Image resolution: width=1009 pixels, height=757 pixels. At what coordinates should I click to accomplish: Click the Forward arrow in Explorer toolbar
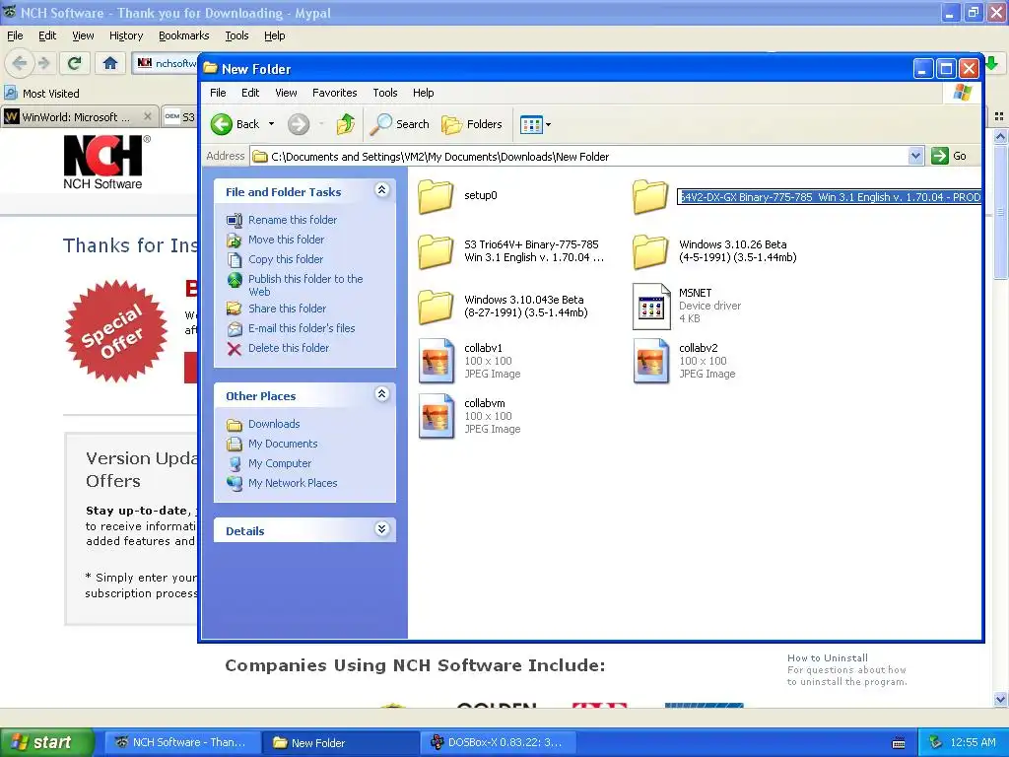(x=298, y=124)
